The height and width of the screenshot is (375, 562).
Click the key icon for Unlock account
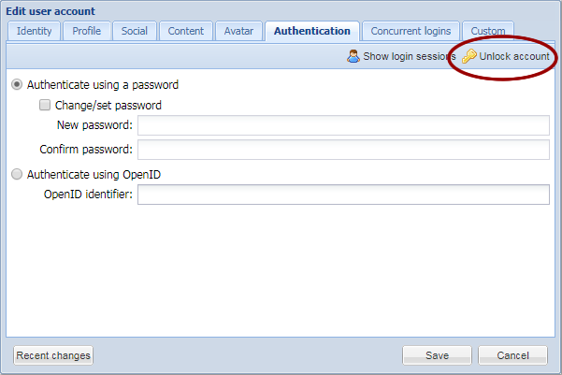point(469,56)
